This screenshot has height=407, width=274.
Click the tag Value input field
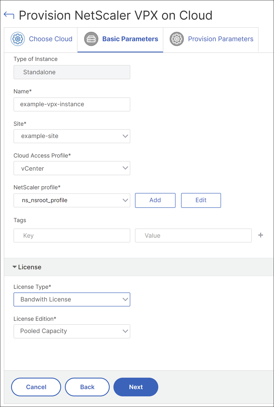[193, 235]
